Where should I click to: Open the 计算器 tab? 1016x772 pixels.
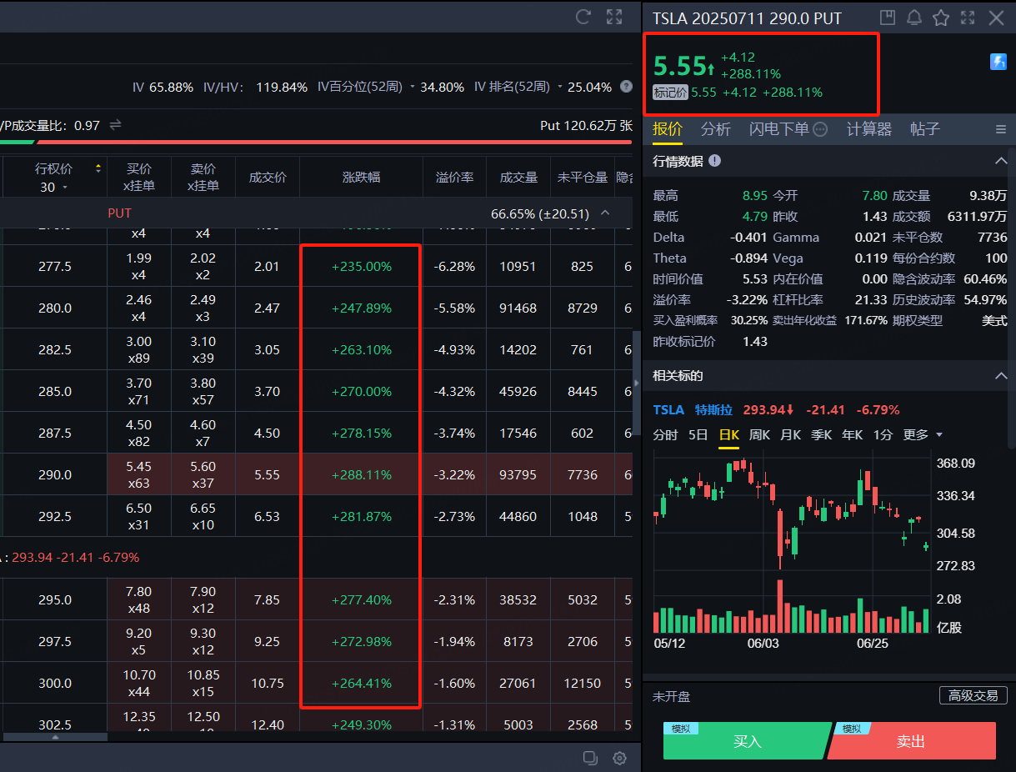tap(868, 129)
